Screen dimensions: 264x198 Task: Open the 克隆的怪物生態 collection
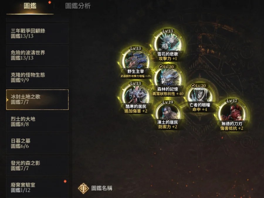click(x=37, y=78)
